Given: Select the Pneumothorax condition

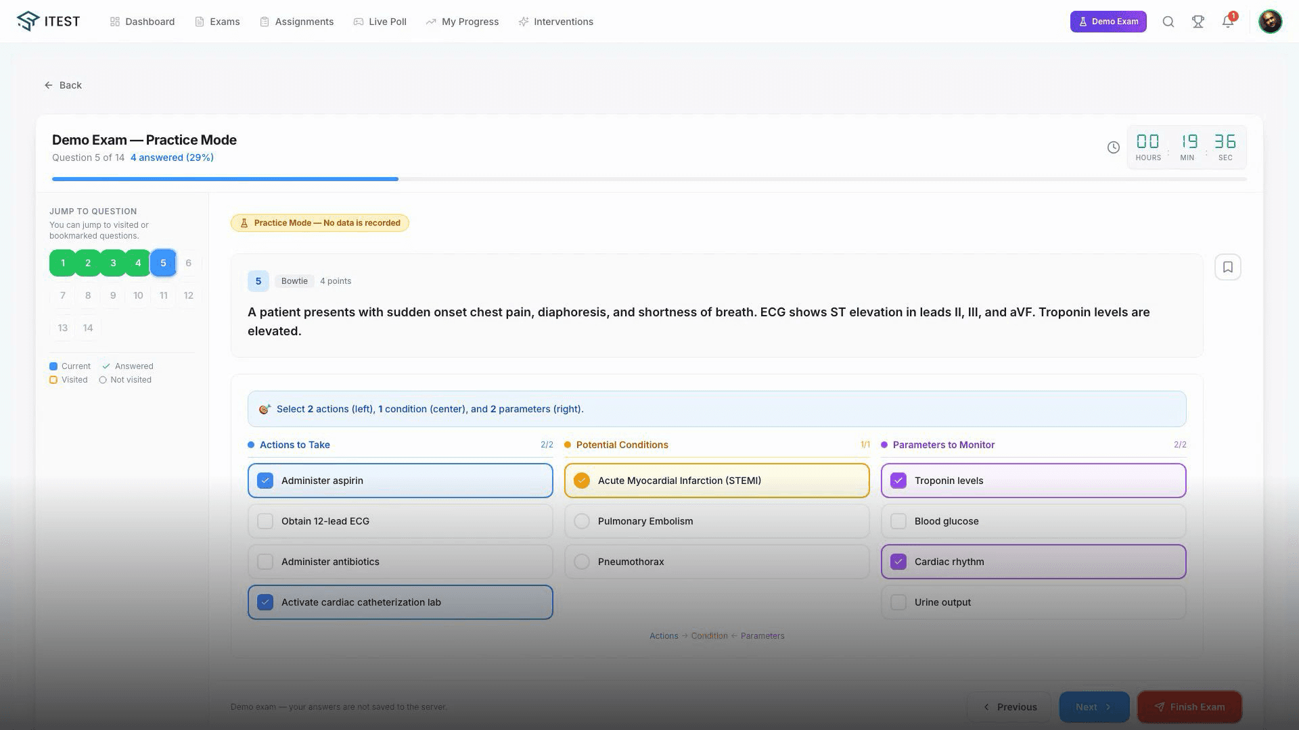Looking at the screenshot, I should coord(716,562).
